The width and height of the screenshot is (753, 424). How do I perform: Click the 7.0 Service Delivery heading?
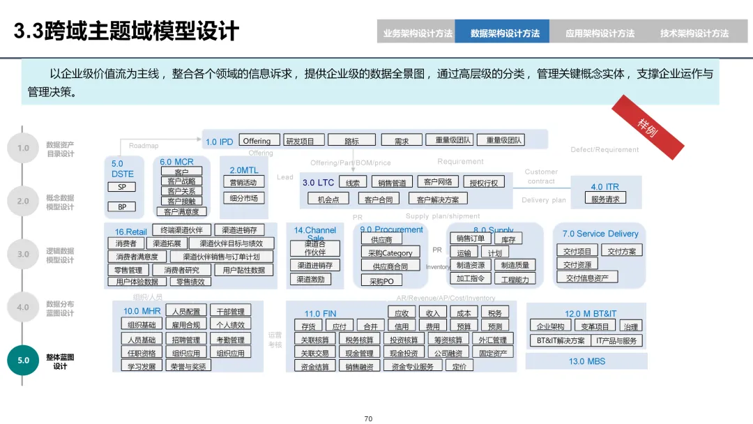[x=600, y=234]
